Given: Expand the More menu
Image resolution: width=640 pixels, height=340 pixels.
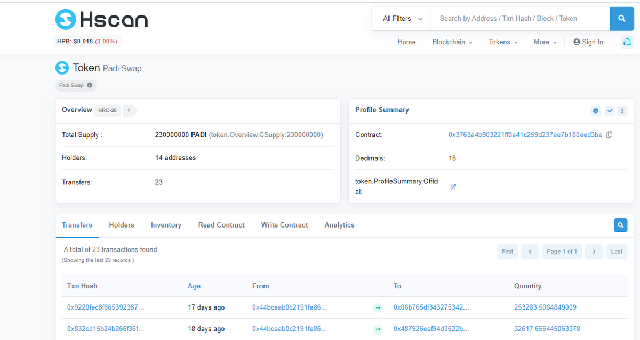Looking at the screenshot, I should (545, 42).
